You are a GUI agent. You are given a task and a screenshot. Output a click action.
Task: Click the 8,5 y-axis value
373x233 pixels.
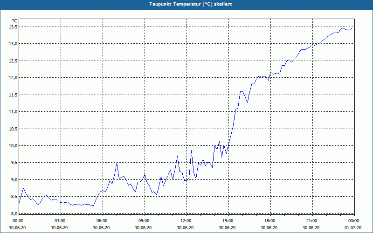tap(14, 197)
